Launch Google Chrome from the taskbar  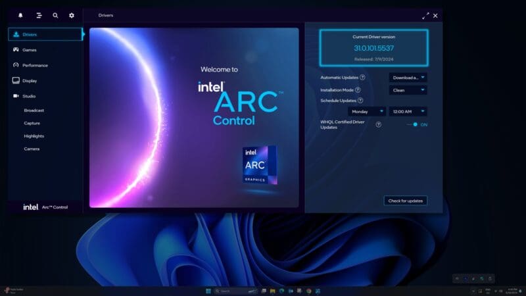coord(308,291)
